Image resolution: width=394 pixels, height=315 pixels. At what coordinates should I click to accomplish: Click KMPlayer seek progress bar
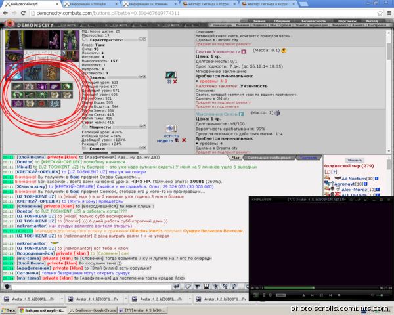pos(321,288)
